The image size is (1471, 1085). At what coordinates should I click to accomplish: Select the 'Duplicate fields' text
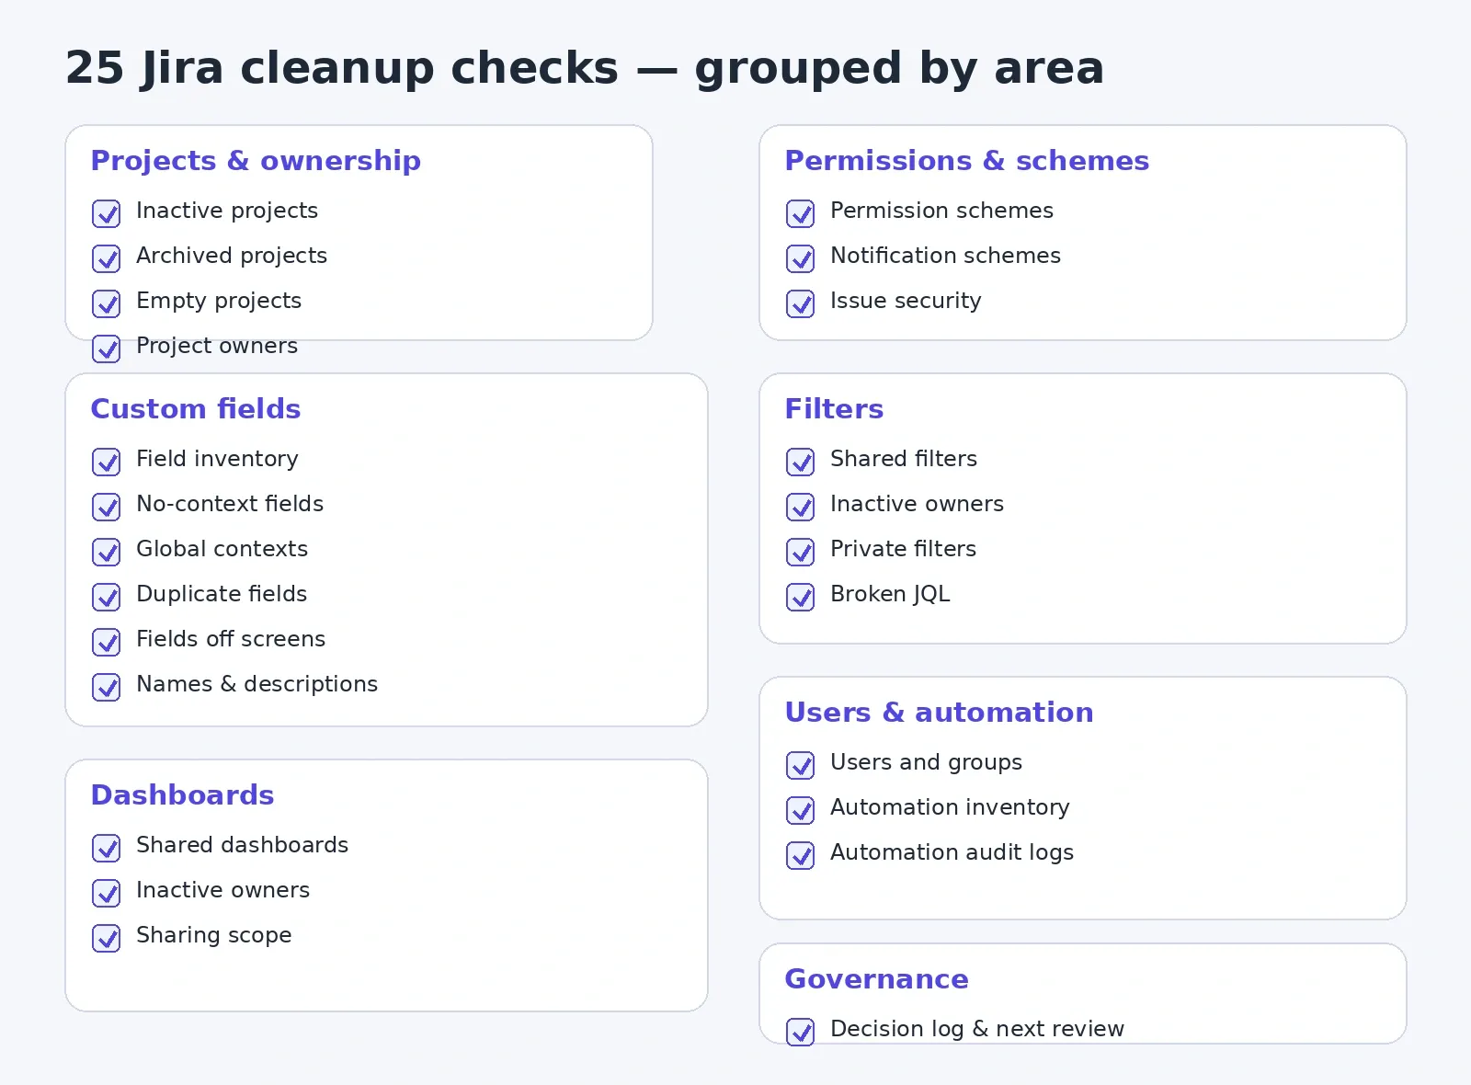pyautogui.click(x=222, y=594)
